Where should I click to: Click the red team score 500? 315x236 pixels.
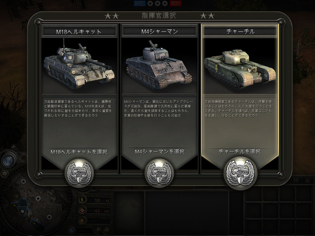pyautogui.click(x=175, y=3)
